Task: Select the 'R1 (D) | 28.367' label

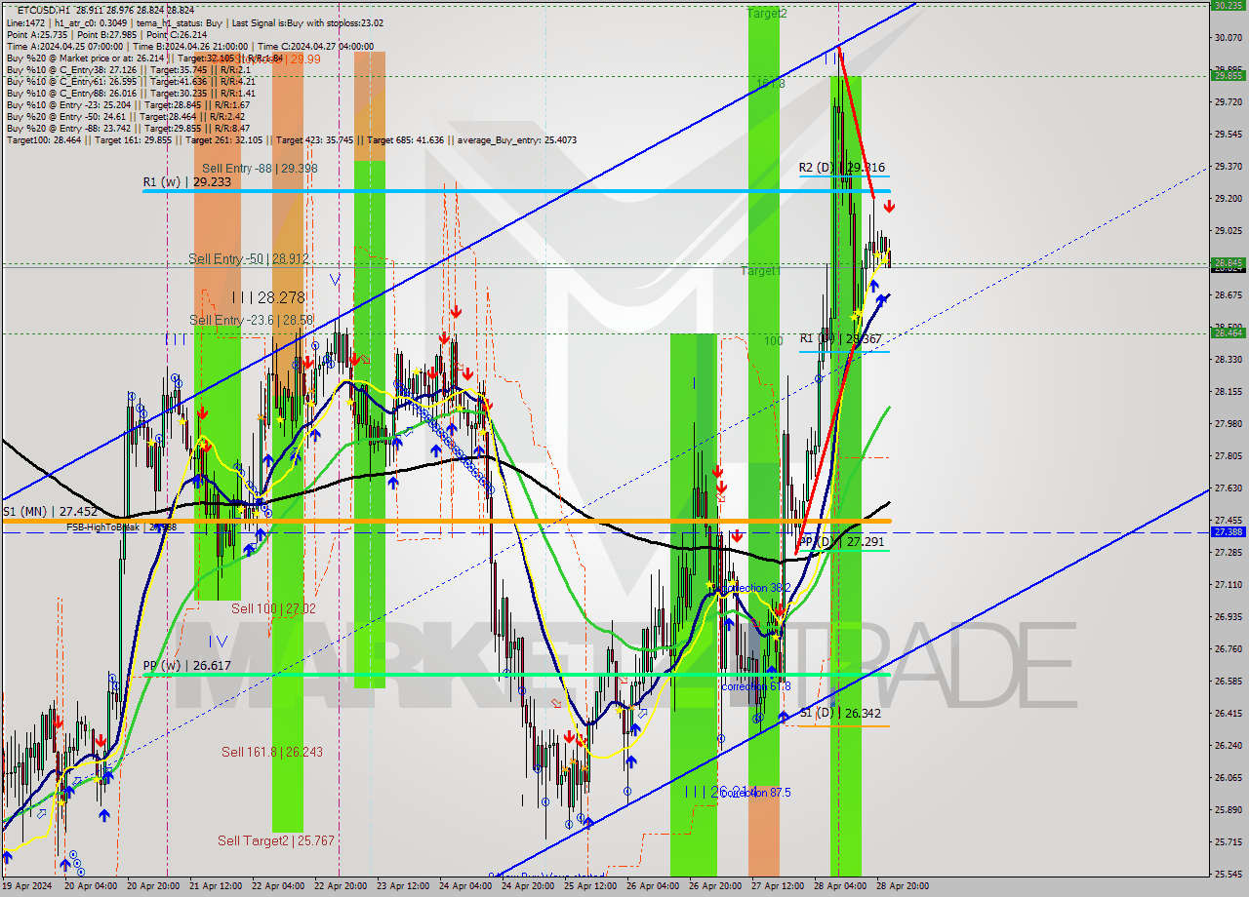Action: (840, 339)
